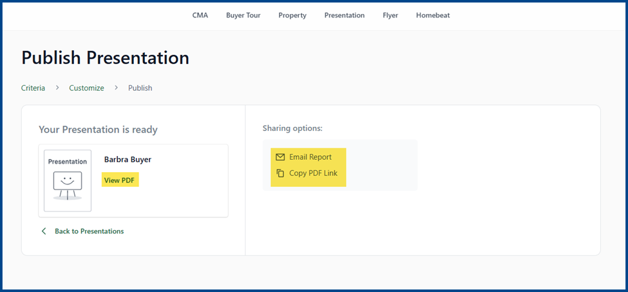This screenshot has width=628, height=292.
Task: Open the View PDF link
Action: click(119, 180)
